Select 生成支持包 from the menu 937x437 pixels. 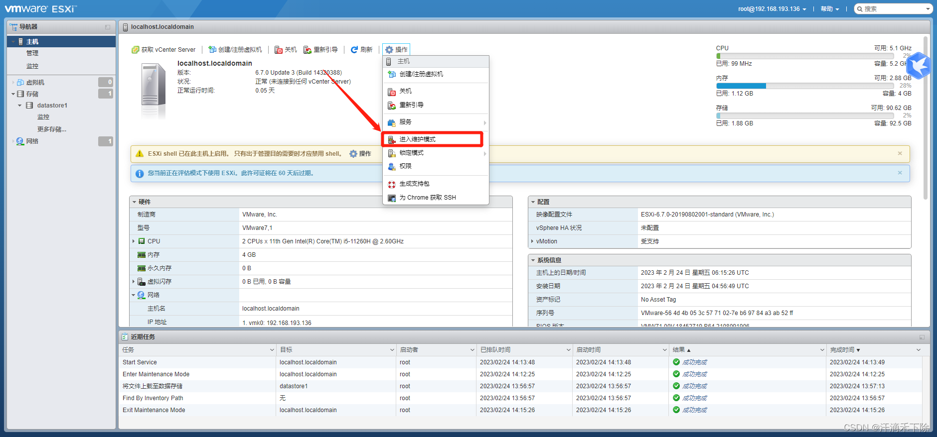point(436,184)
